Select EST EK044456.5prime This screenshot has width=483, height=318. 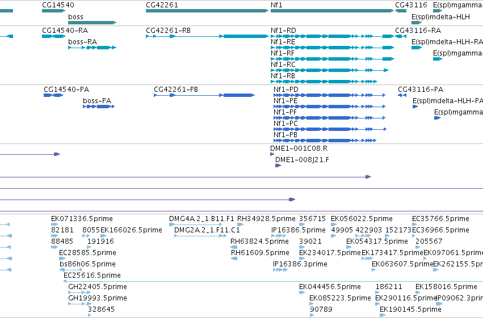click(x=330, y=287)
